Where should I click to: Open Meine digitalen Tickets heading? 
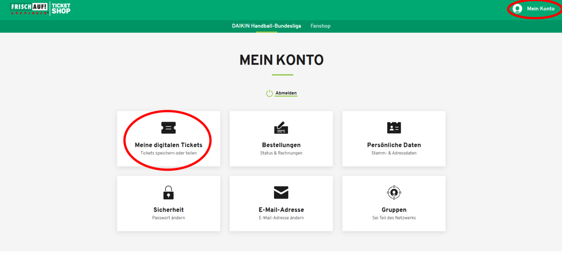coord(169,145)
